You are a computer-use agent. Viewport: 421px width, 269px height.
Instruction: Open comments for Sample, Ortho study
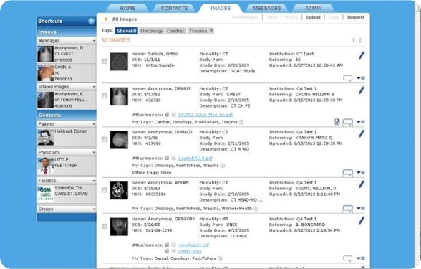347,78
